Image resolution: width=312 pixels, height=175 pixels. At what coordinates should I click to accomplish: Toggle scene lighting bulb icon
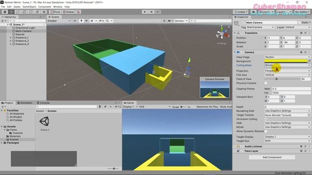[81, 21]
